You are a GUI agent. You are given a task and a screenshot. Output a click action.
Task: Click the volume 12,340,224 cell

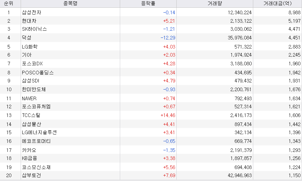(x=240, y=13)
